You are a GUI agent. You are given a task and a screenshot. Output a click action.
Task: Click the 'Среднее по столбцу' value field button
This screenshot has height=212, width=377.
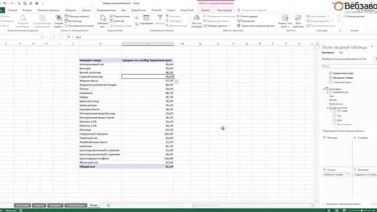(365, 174)
